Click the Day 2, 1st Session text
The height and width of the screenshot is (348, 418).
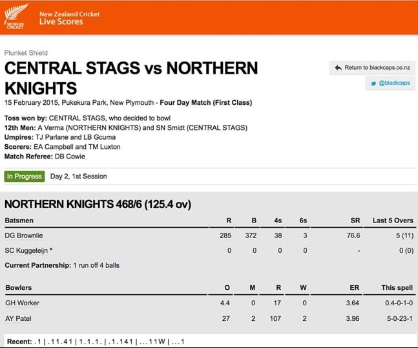tap(78, 177)
